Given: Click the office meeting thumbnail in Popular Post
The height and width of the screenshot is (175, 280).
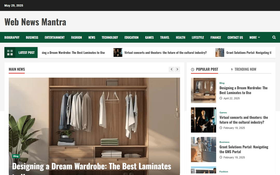Looking at the screenshot, I should point(204,150).
